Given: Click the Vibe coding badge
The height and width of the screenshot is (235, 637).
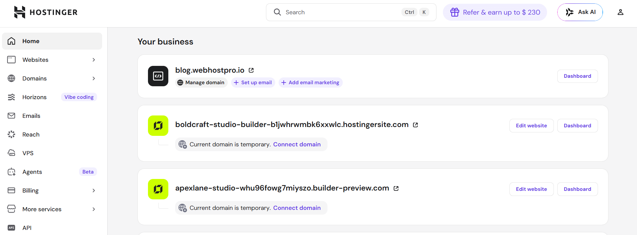Looking at the screenshot, I should (x=79, y=97).
